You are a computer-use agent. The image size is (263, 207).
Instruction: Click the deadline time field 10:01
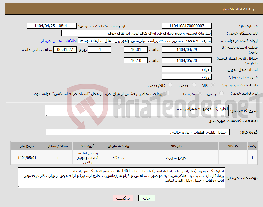click(x=136, y=50)
